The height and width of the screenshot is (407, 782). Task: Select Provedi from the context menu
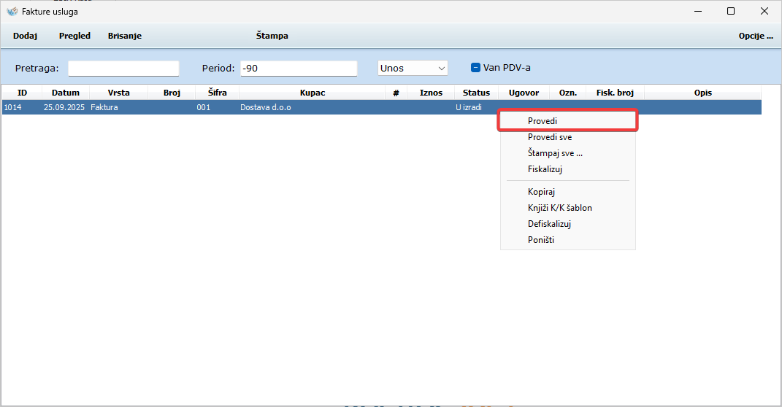click(x=543, y=120)
